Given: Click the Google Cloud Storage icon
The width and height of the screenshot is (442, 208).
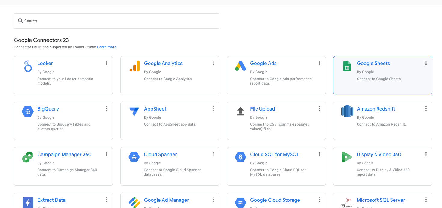Looking at the screenshot, I should pos(241,203).
